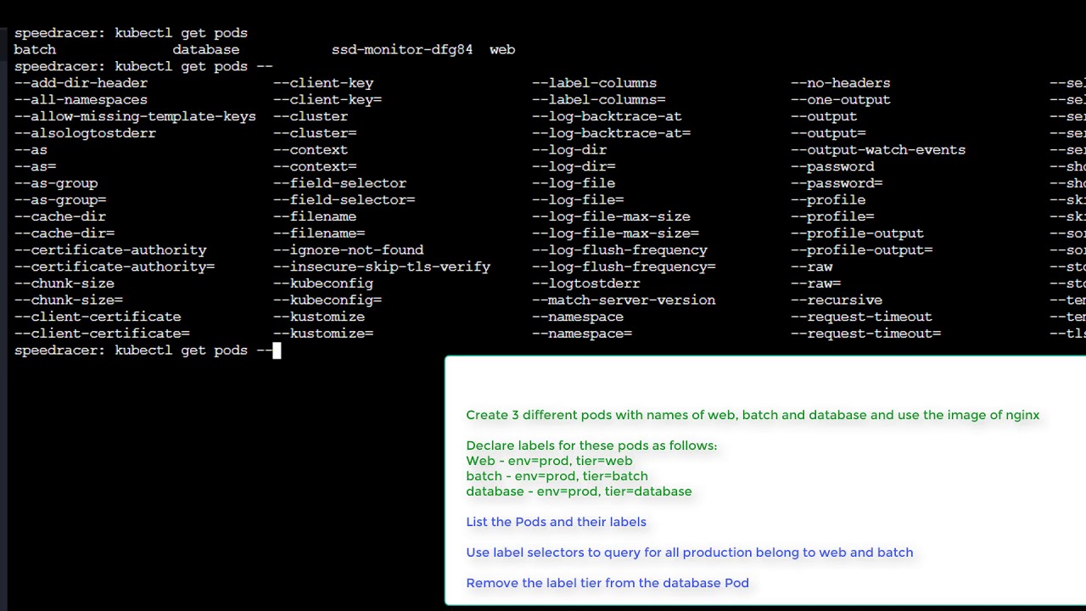Click '--chunk-size=' completion
This screenshot has height=611, width=1086.
point(69,300)
